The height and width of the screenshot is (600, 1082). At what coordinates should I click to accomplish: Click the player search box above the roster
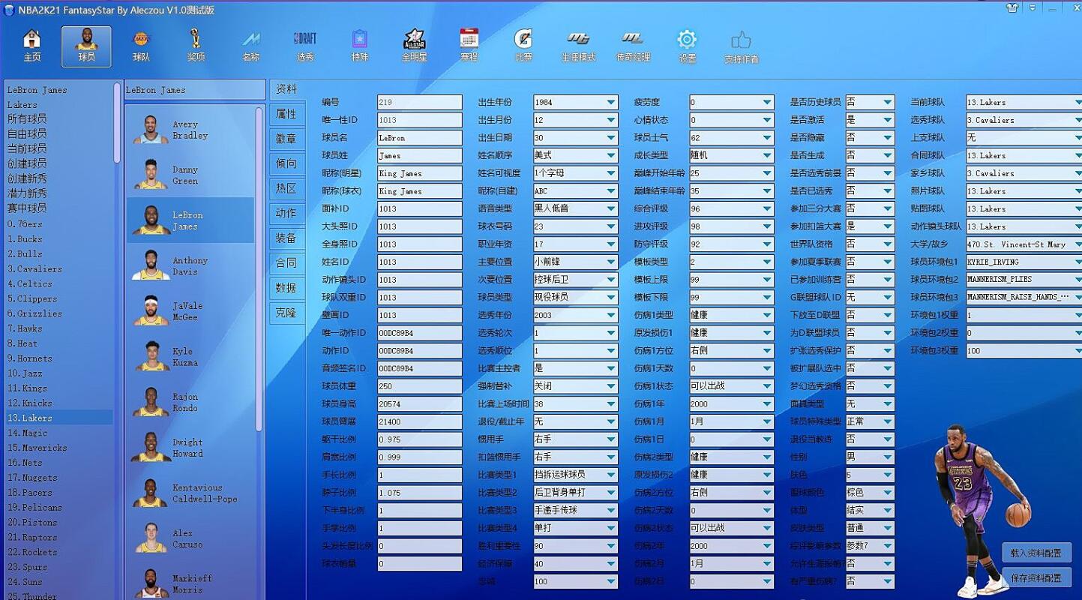tap(194, 89)
